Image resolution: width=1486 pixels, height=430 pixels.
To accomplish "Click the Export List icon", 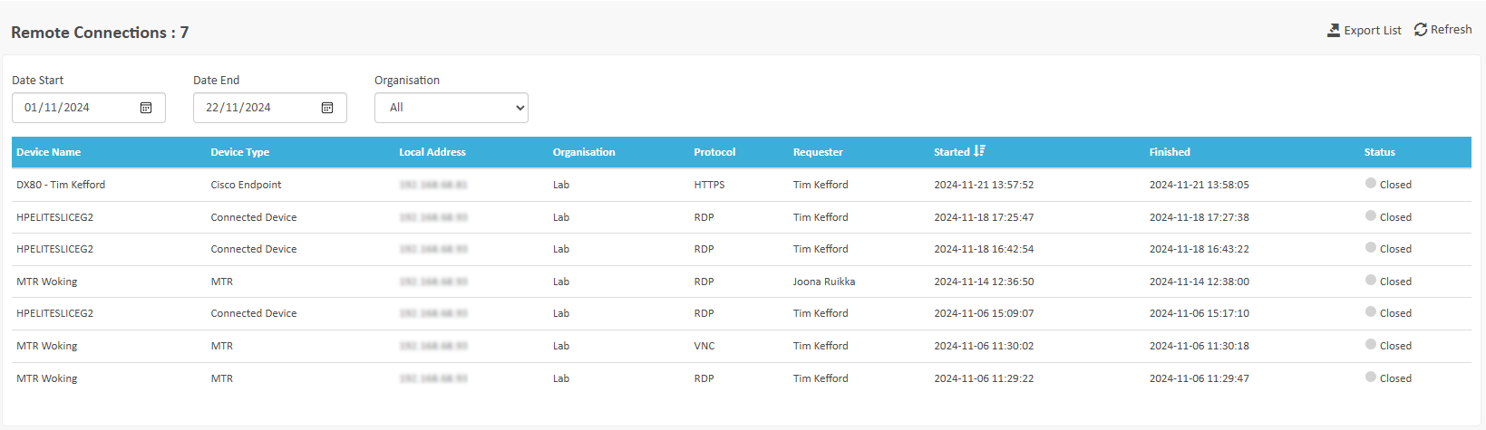I will tap(1333, 30).
